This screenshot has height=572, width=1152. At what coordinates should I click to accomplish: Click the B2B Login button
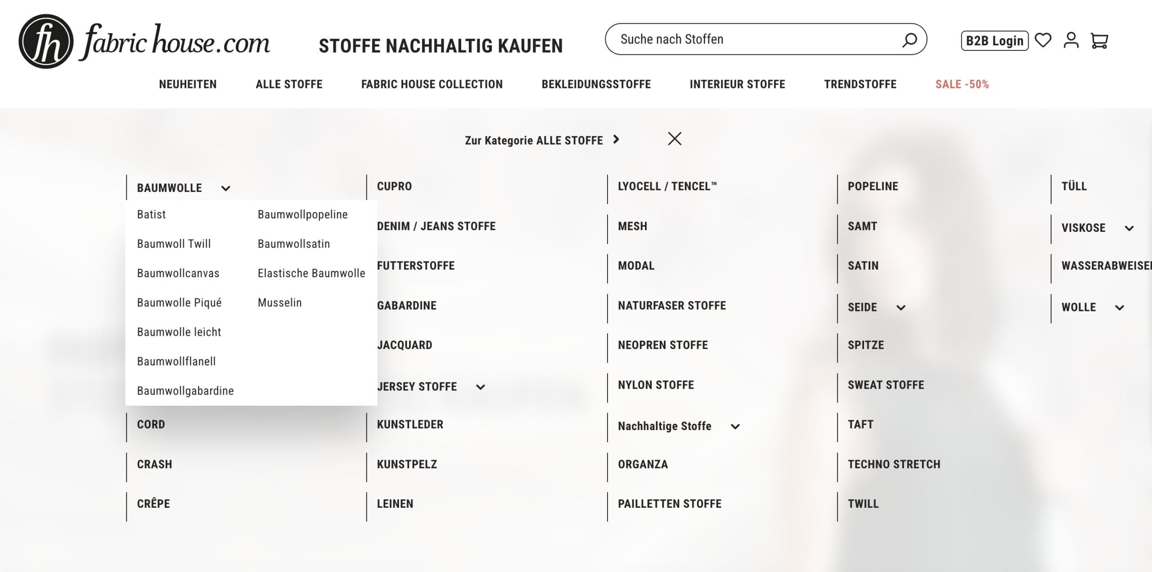point(994,40)
